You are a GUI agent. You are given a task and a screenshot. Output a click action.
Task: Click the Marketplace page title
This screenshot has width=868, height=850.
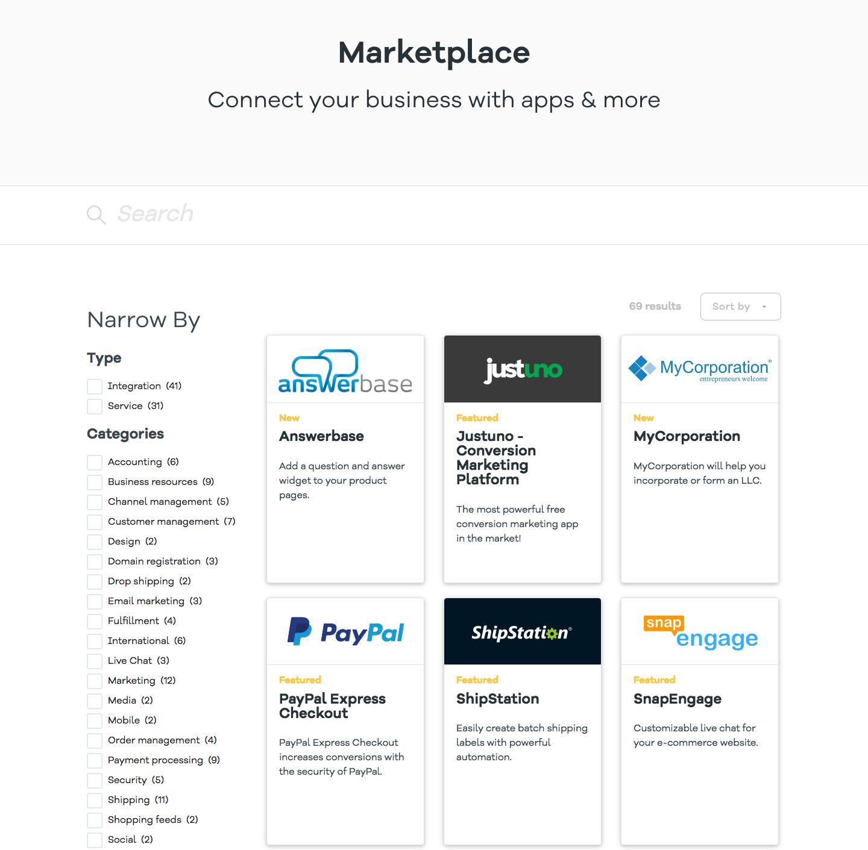pyautogui.click(x=433, y=53)
